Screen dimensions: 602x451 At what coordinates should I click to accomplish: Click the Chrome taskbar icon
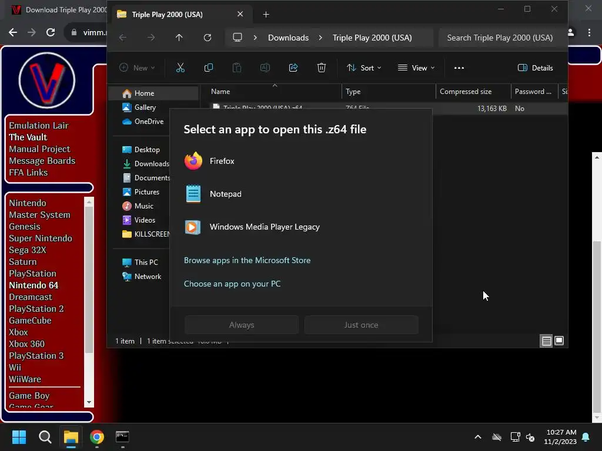pyautogui.click(x=97, y=437)
